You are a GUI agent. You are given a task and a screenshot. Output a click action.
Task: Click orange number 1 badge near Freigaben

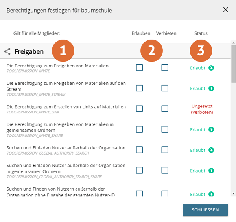point(63,51)
